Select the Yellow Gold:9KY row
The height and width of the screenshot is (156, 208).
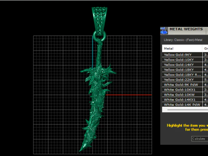pyautogui.click(x=185, y=55)
